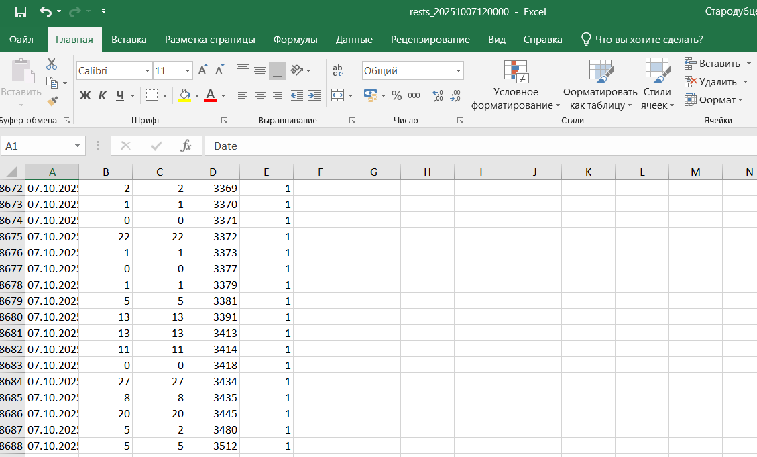This screenshot has height=457, width=757.
Task: Toggle italic formatting К
Action: pos(102,95)
